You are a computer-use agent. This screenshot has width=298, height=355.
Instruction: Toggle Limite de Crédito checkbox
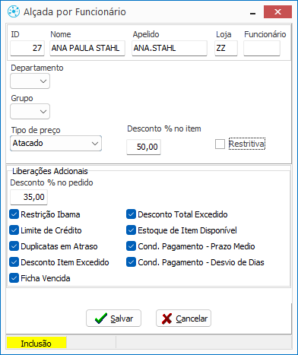tap(14, 230)
